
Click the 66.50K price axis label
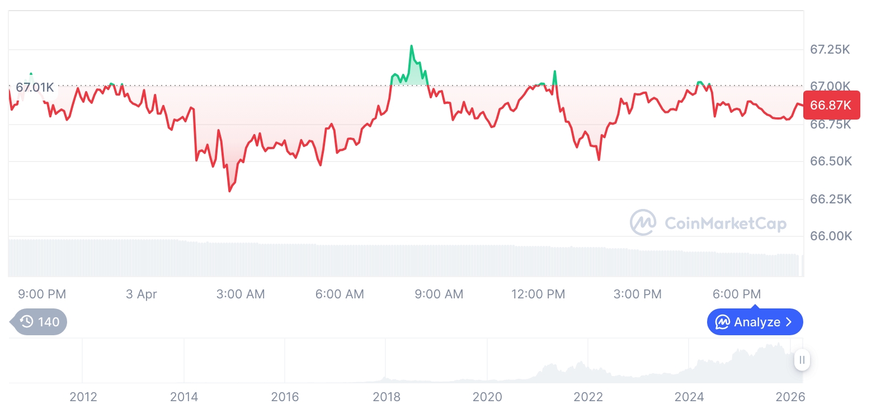coord(831,161)
